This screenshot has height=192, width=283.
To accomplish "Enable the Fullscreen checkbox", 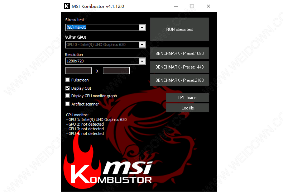I will click(x=67, y=80).
